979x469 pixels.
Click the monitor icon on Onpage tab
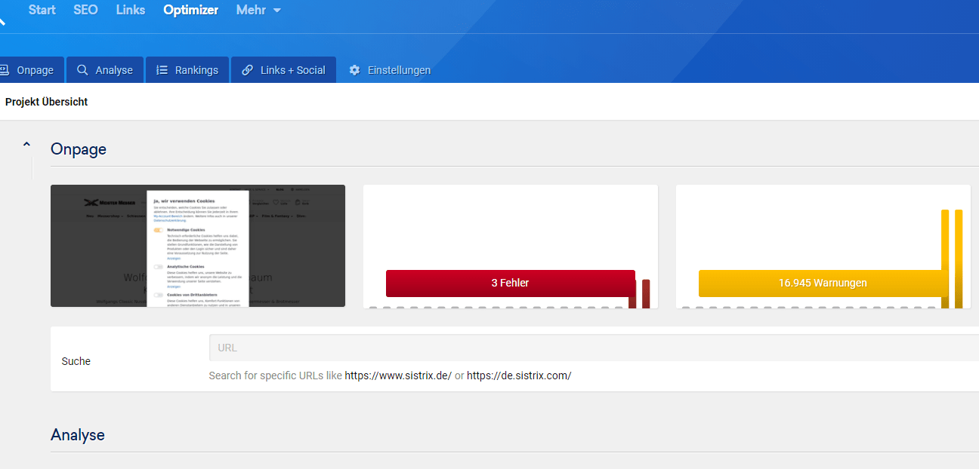[4, 70]
